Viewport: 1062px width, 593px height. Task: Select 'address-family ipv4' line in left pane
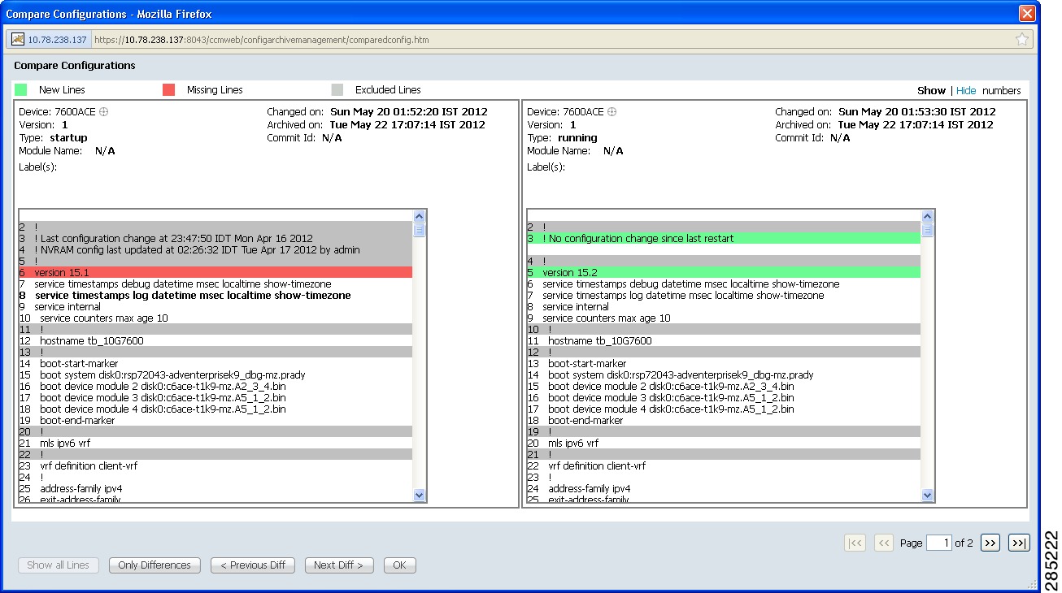[215, 489]
